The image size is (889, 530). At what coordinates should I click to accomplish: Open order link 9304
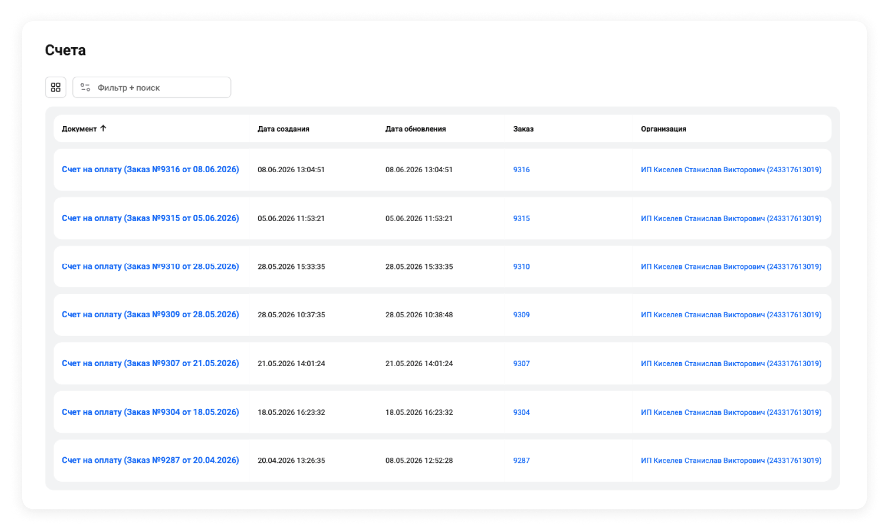coord(522,413)
